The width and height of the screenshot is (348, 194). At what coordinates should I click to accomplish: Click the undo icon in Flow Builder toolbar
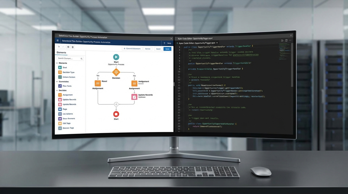click(x=59, y=47)
